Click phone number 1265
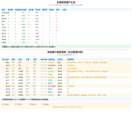 point(13,77)
